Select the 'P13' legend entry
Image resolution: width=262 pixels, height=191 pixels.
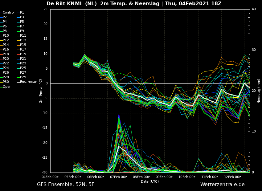(21, 40)
